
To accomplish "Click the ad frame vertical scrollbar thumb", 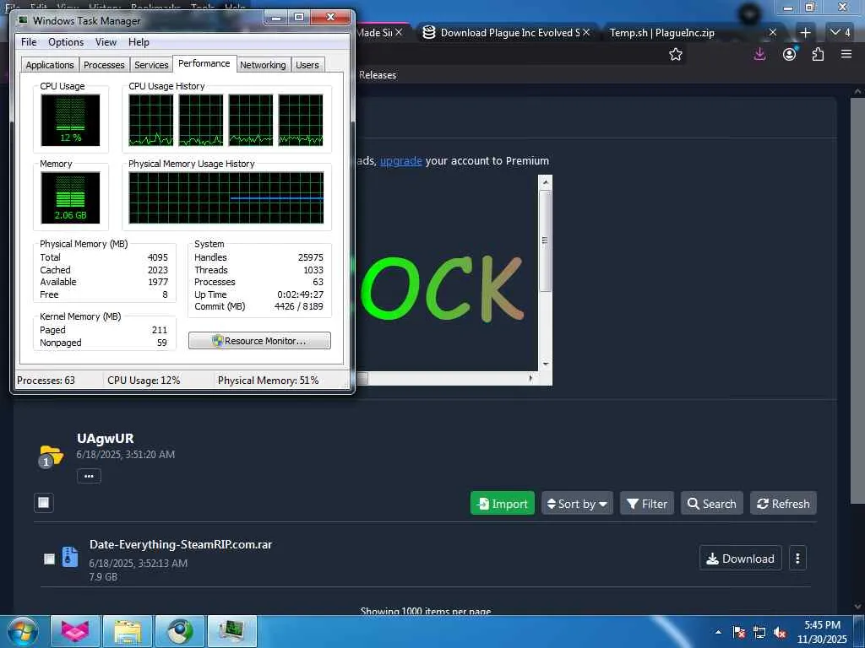I will (545, 240).
